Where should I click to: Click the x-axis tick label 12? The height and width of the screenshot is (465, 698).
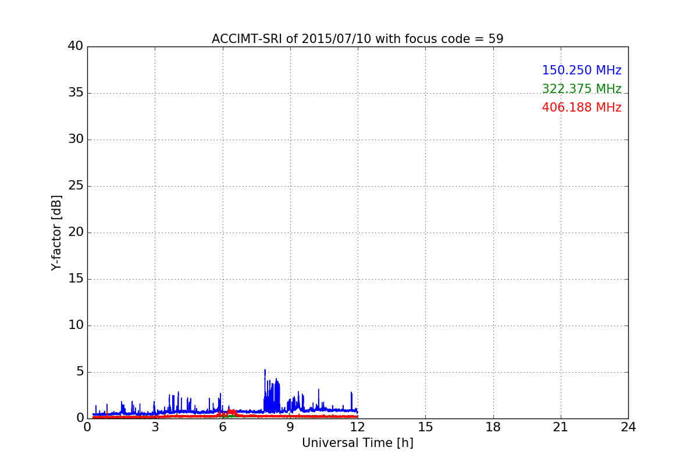pos(358,427)
